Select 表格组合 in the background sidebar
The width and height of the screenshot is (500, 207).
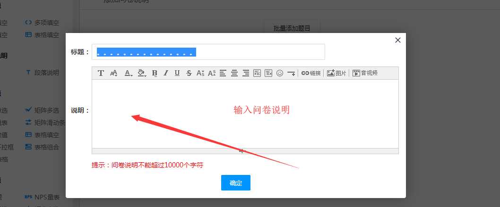(x=42, y=147)
